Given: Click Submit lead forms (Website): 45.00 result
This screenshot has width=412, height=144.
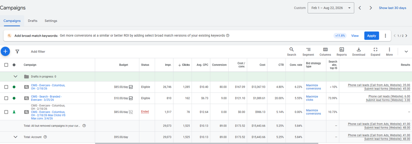Looking at the screenshot, I should point(387,89).
